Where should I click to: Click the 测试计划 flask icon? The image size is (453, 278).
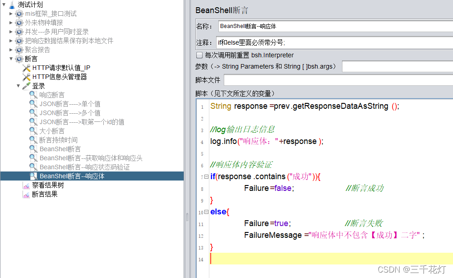[11, 5]
